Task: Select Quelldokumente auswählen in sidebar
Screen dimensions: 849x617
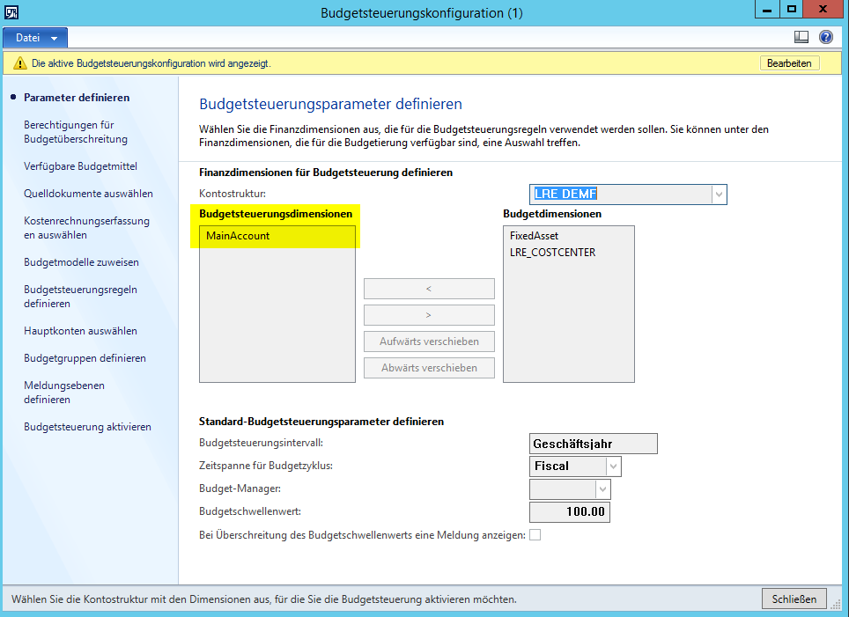Action: tap(88, 194)
